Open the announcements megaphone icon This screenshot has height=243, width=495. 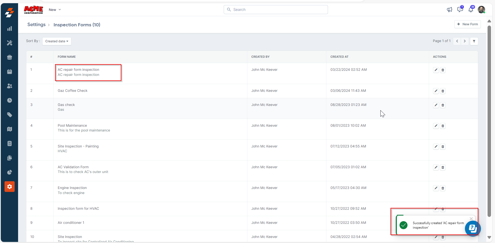449,10
